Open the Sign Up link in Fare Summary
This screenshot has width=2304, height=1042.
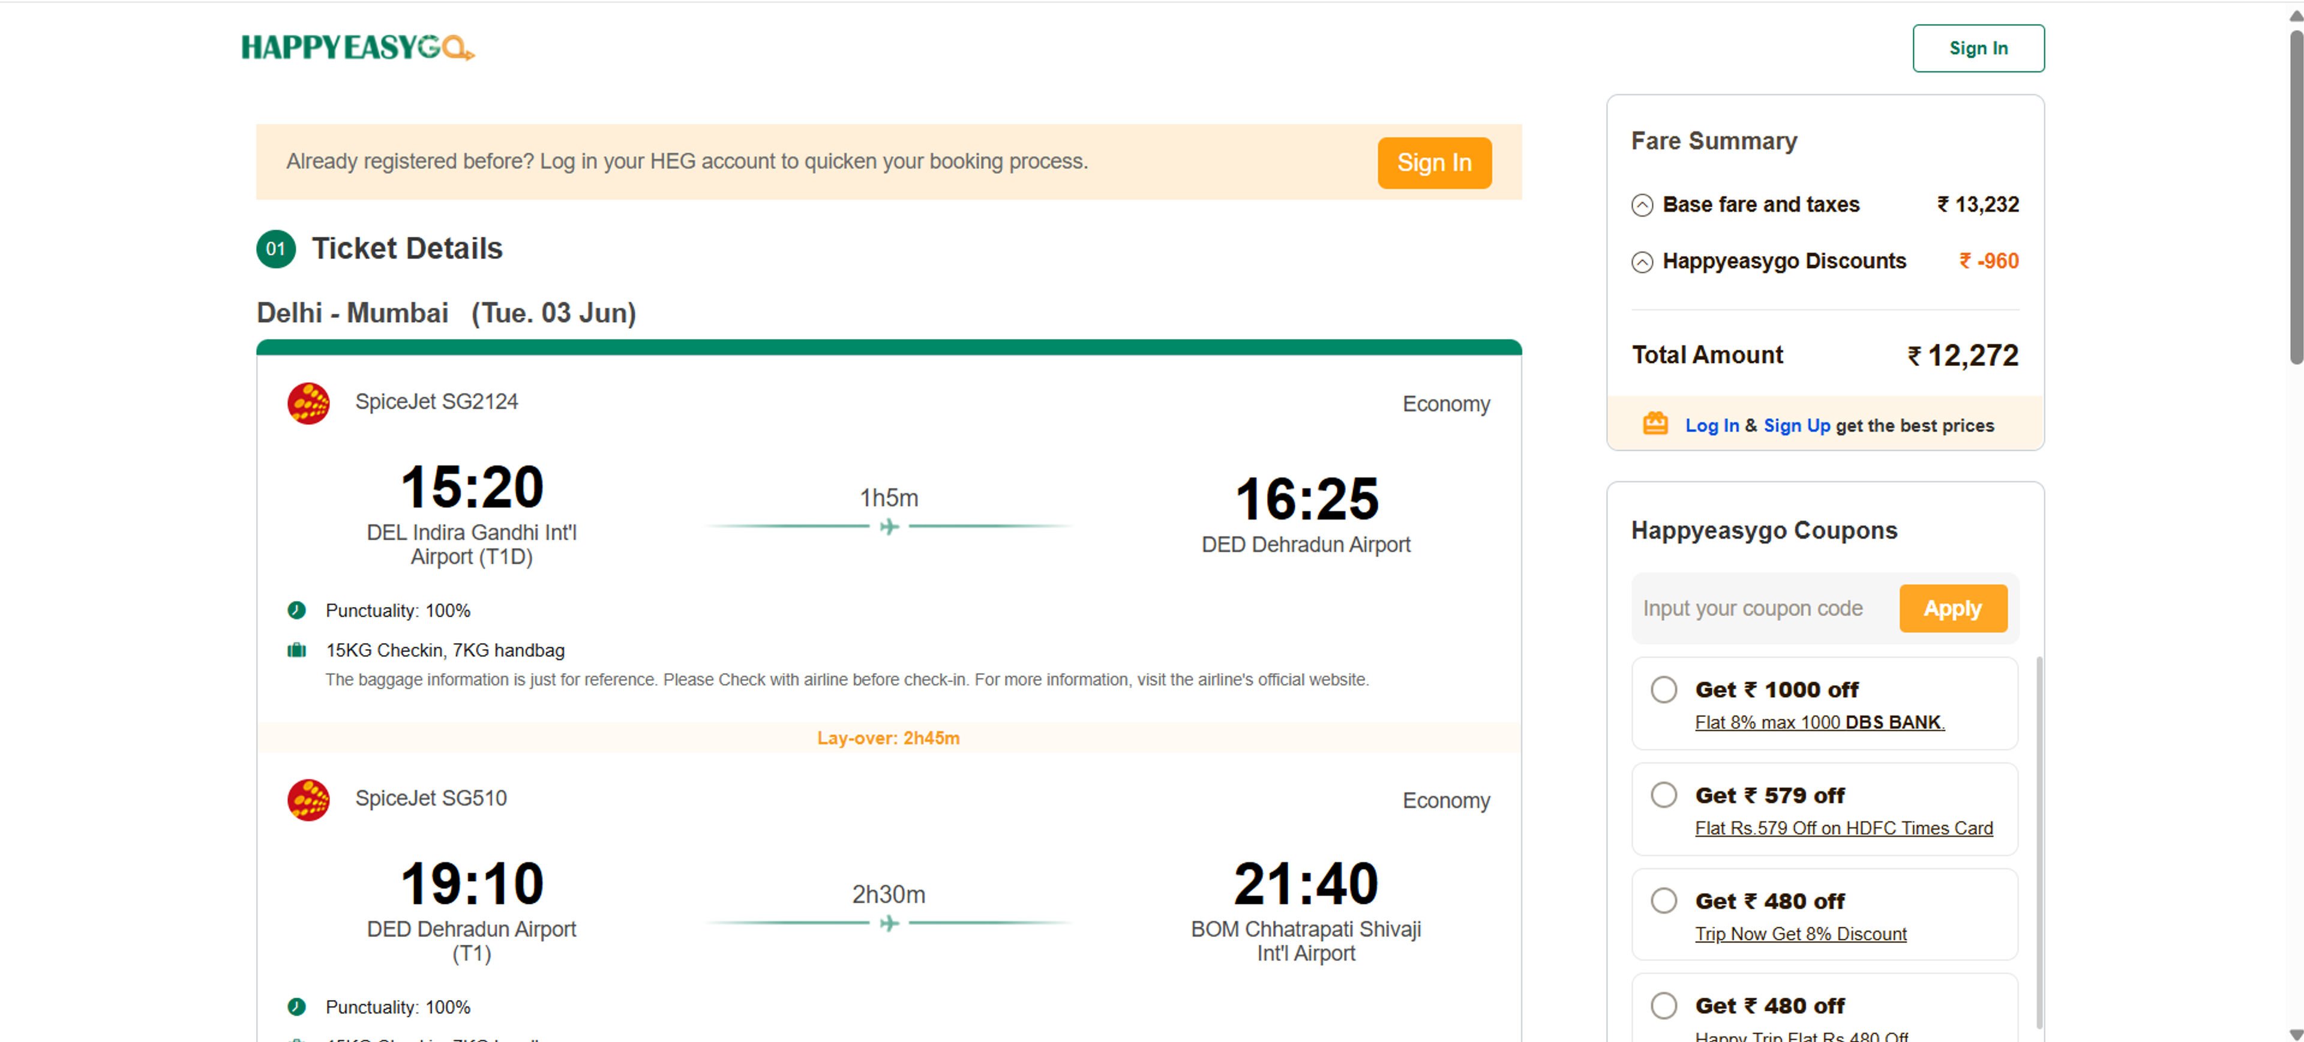[x=1797, y=426]
